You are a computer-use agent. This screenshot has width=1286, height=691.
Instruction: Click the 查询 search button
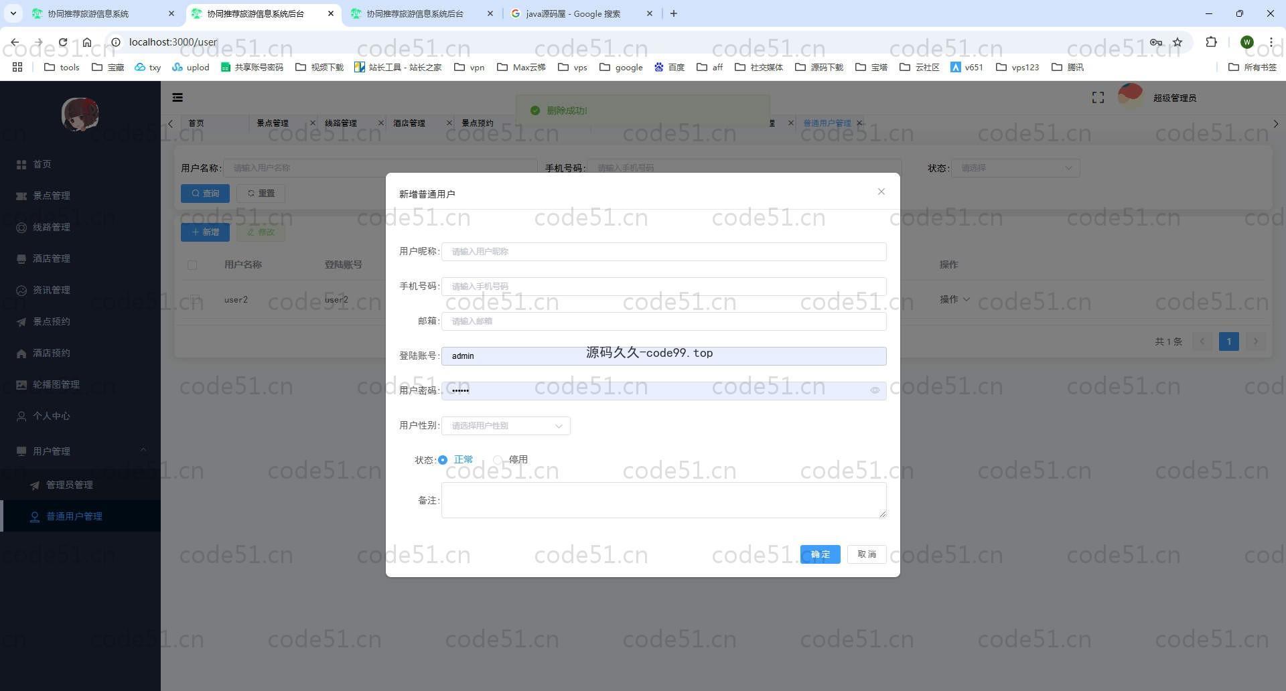[x=205, y=194]
